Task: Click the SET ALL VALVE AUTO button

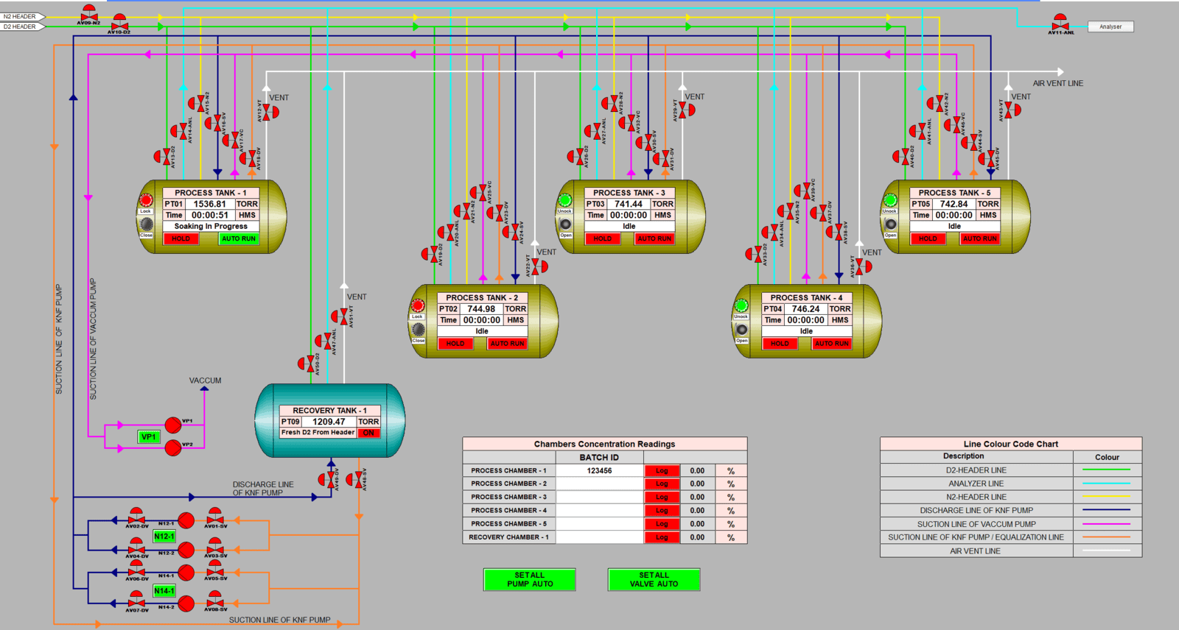Action: coord(654,579)
